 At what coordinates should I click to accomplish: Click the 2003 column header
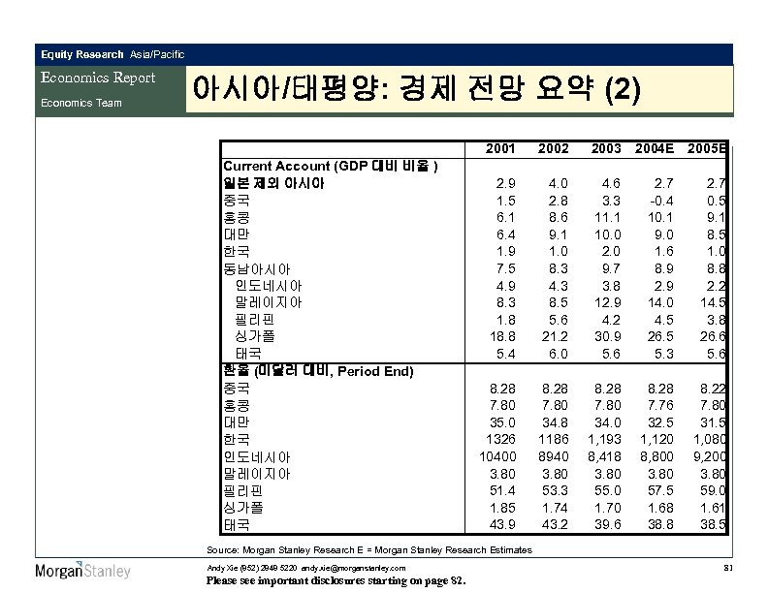(606, 148)
